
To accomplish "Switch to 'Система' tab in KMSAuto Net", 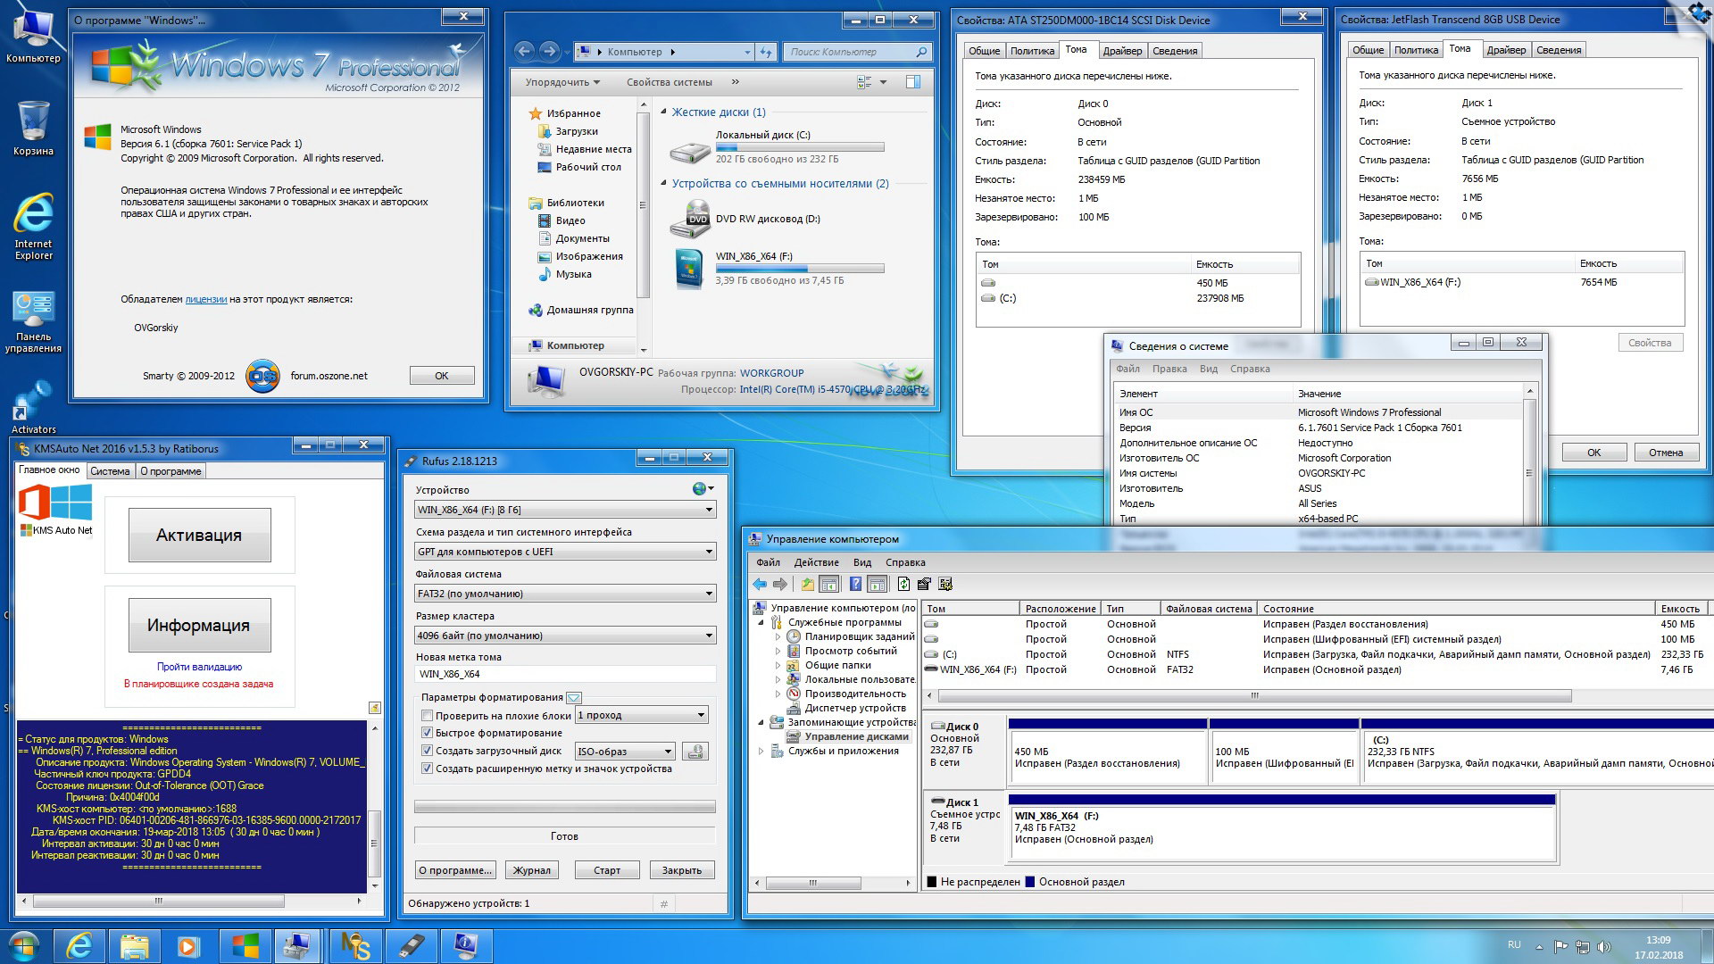I will coord(110,471).
